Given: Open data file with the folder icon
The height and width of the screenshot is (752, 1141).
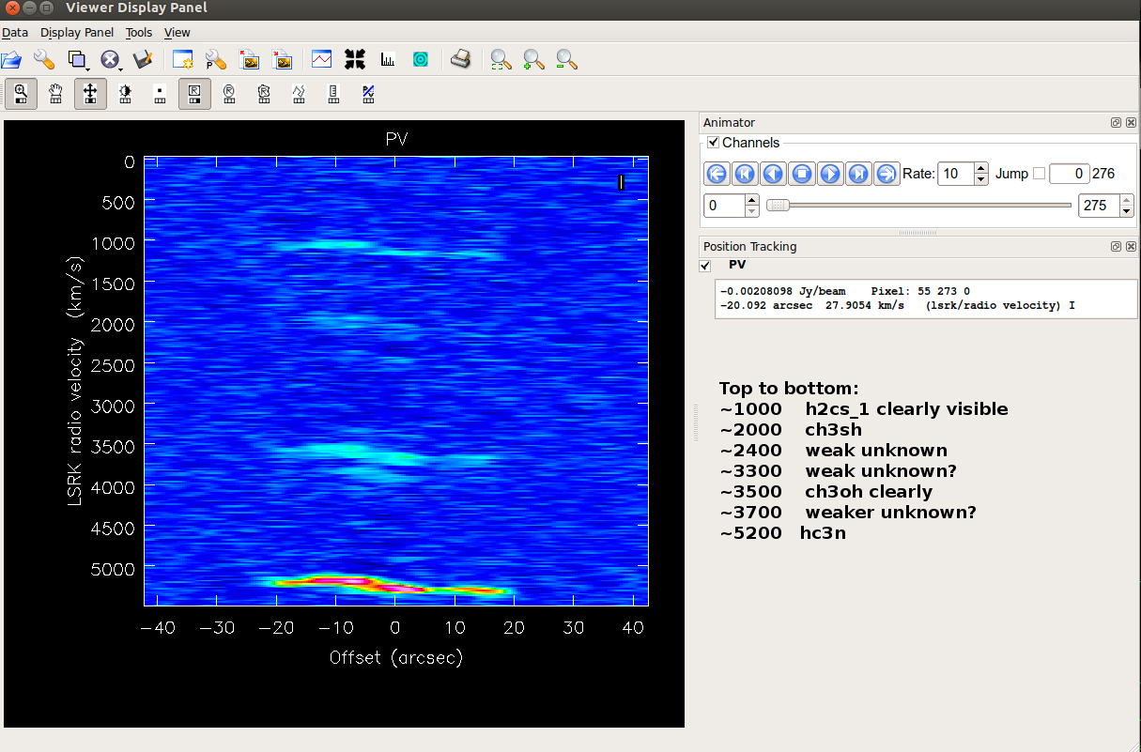Looking at the screenshot, I should pos(11,60).
